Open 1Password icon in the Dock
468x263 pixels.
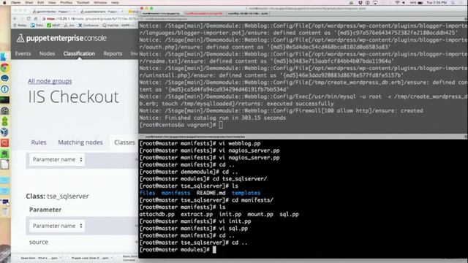[x=4, y=89]
